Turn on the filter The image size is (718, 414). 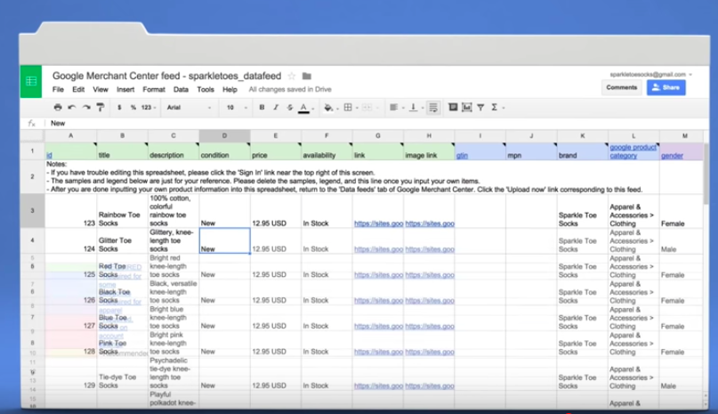pos(480,107)
